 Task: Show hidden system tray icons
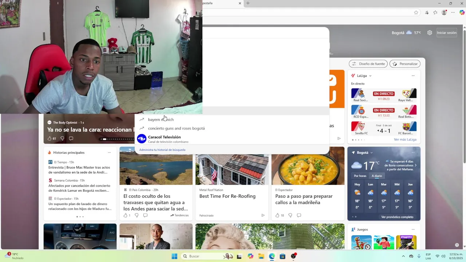(403, 256)
